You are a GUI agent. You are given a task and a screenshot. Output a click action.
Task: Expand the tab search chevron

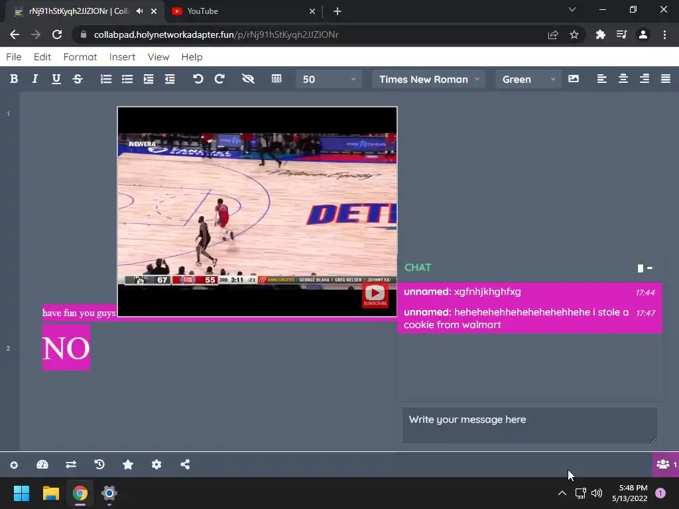pyautogui.click(x=572, y=9)
